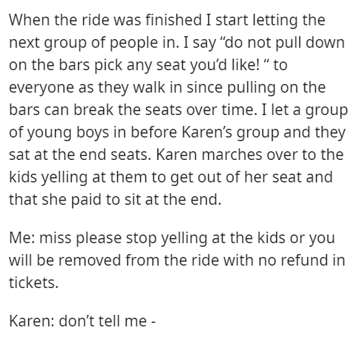Click the "Me:" speaker label
Image resolution: width=355 pixels, height=338 pixels.
(22, 238)
